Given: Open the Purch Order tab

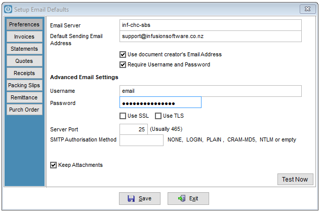Looking at the screenshot, I should pos(24,110).
